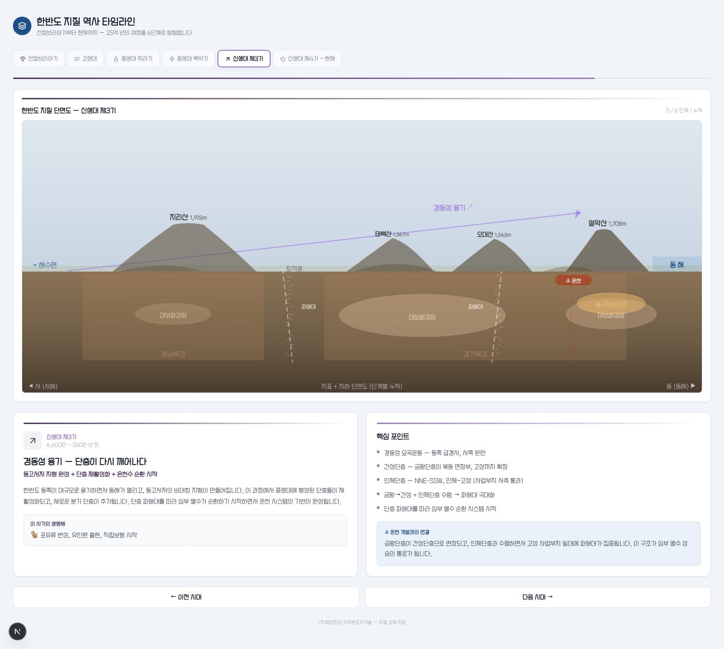
Task: Click the 경동성 요곡운동 bullet point
Action: click(x=434, y=453)
